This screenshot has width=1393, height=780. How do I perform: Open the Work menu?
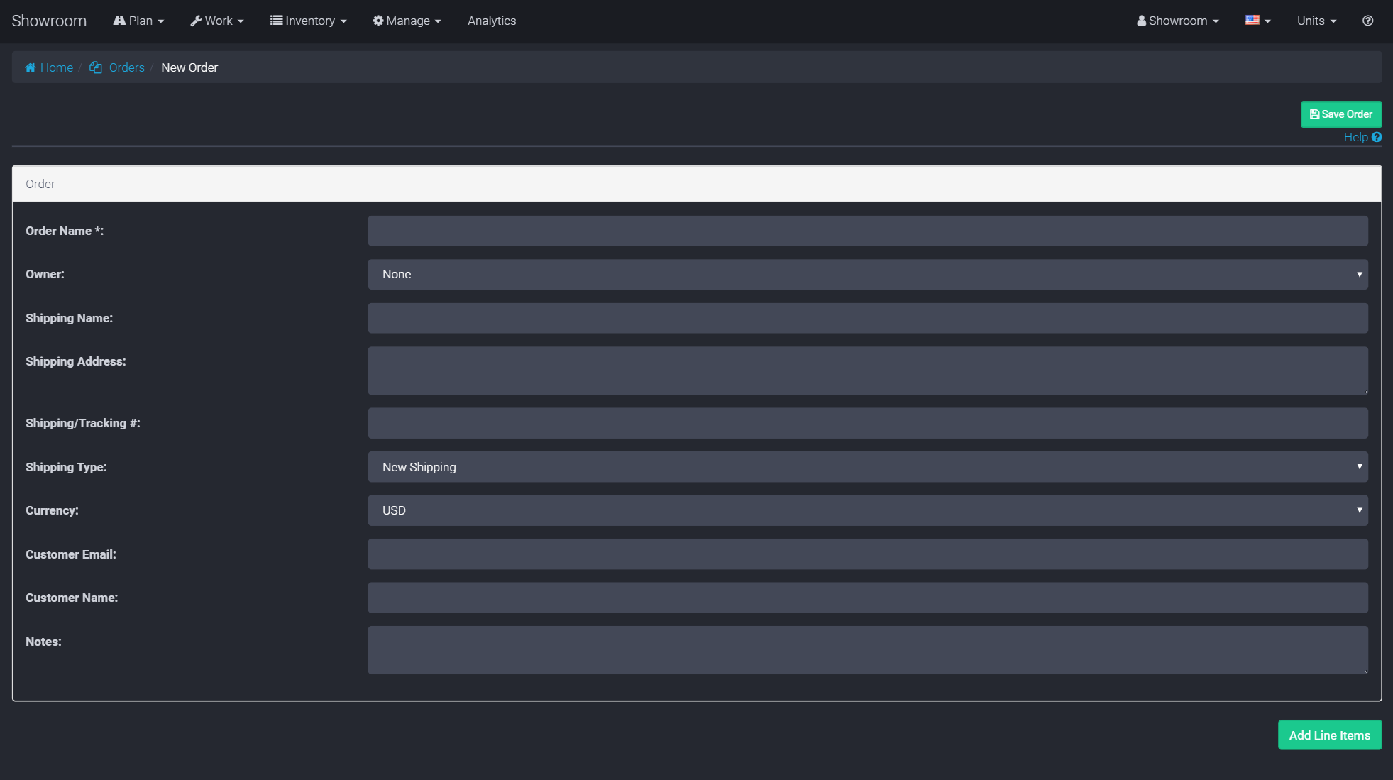[x=217, y=21]
